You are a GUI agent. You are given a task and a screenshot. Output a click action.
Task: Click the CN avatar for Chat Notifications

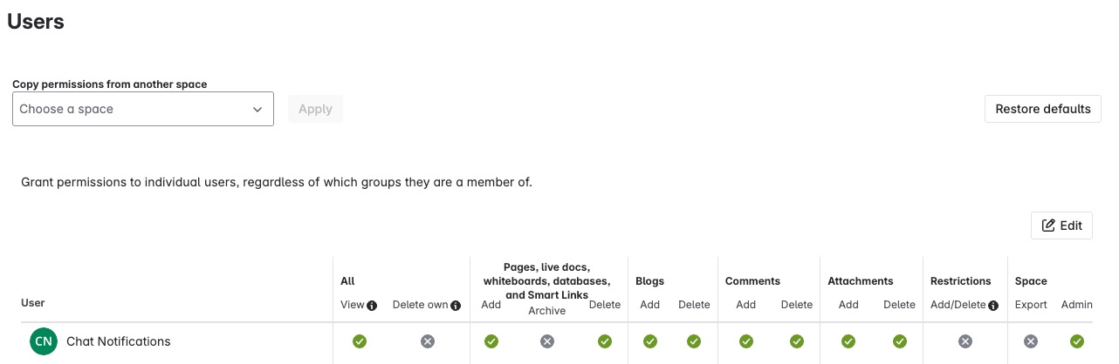coord(43,341)
